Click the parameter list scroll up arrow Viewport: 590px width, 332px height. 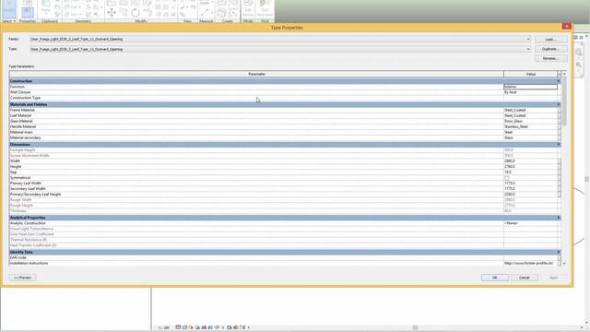click(x=564, y=74)
